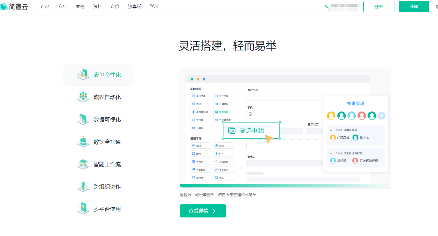Viewport: 438px width, 236px height.
Task: Go to 独享版 in the navigation
Action: pos(135,7)
